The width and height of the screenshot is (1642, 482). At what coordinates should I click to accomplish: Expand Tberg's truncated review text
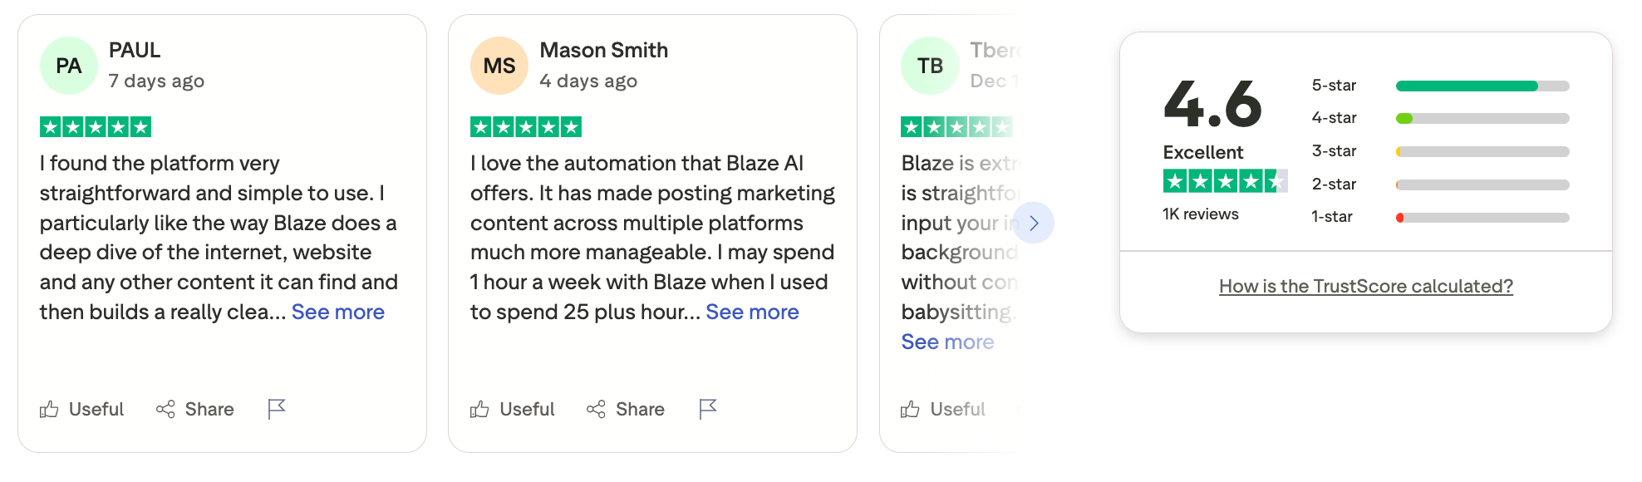point(947,341)
